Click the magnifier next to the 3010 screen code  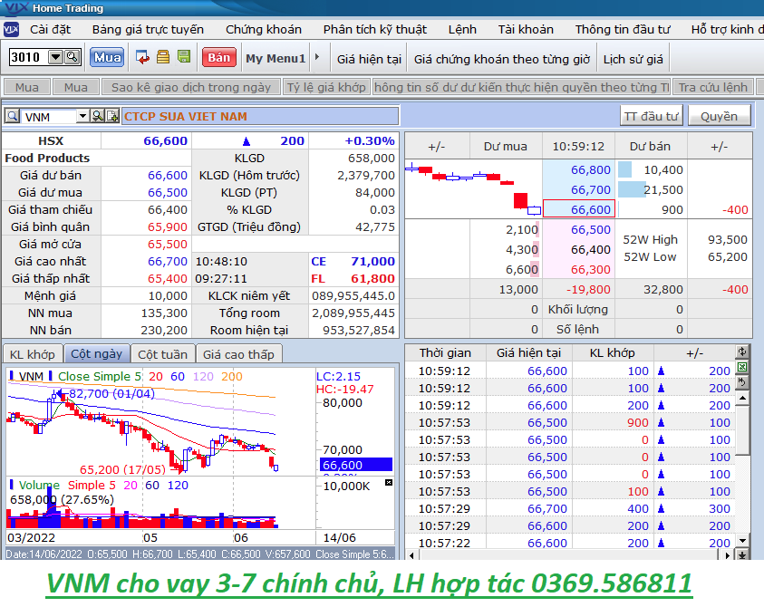[x=73, y=57]
